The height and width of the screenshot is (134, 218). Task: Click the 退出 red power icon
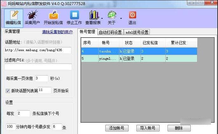click(132, 15)
